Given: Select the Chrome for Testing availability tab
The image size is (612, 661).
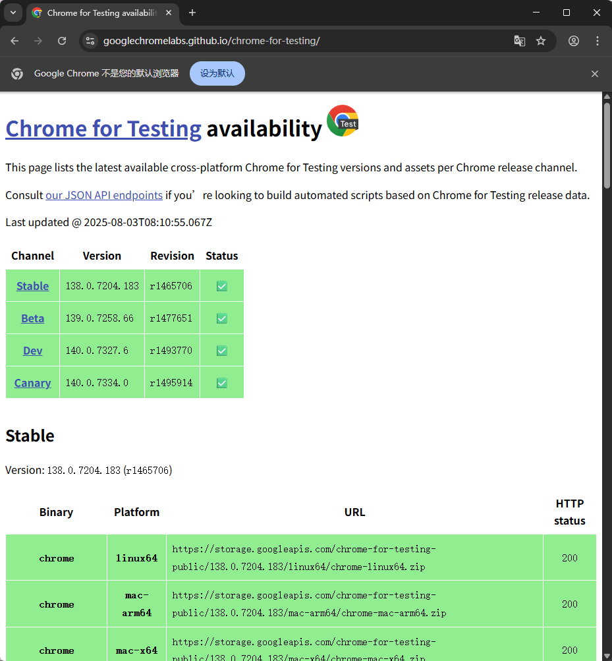Looking at the screenshot, I should coord(102,13).
